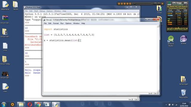Click the 'import statistics' code line

click(56, 29)
